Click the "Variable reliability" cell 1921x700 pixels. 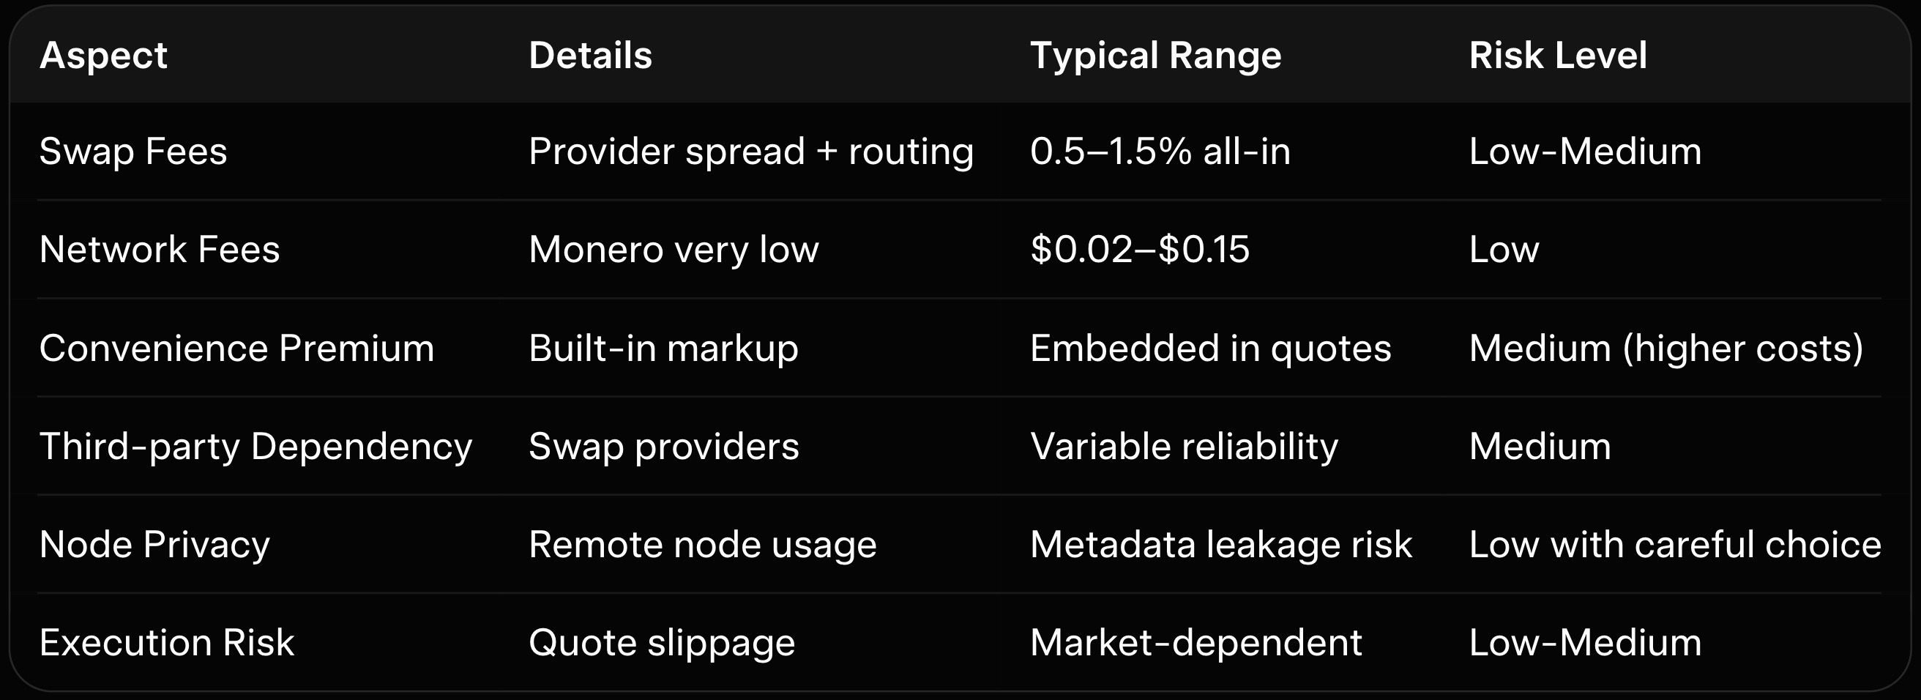click(x=1184, y=447)
